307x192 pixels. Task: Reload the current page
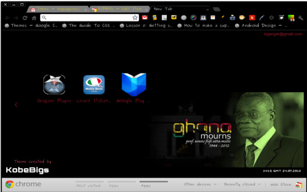click(25, 18)
